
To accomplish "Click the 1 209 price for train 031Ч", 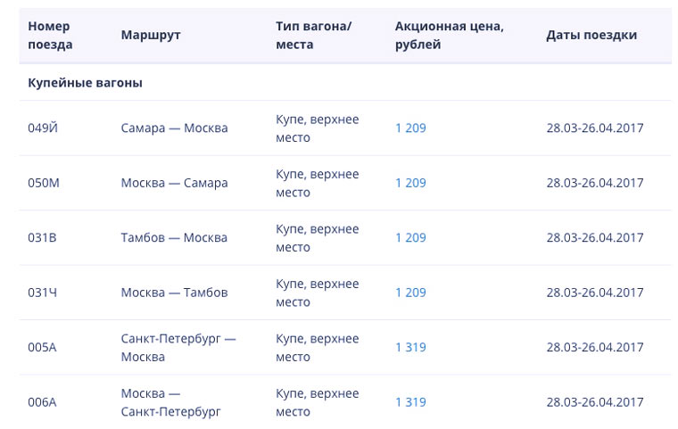I will 410,293.
